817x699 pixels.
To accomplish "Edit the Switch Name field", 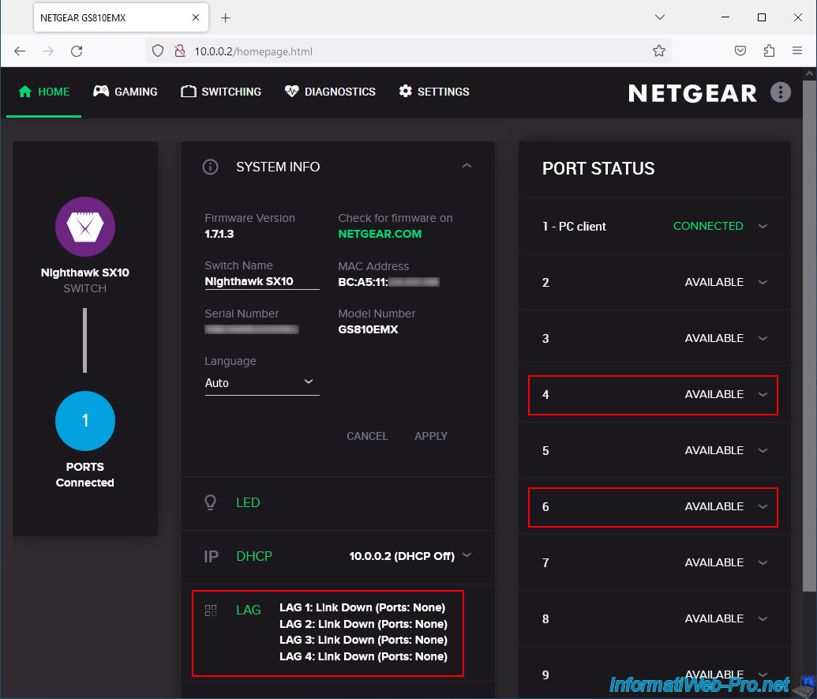I will coord(261,281).
